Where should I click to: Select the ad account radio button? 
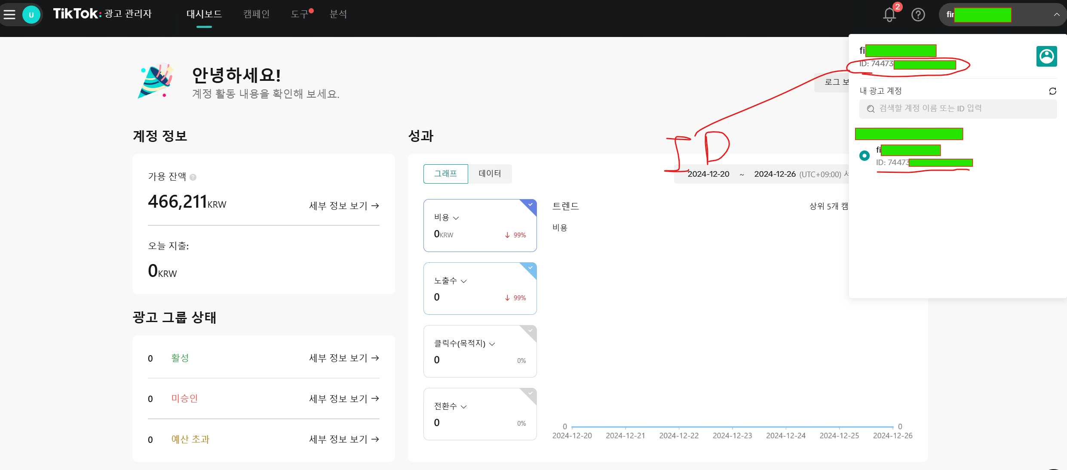pyautogui.click(x=864, y=156)
